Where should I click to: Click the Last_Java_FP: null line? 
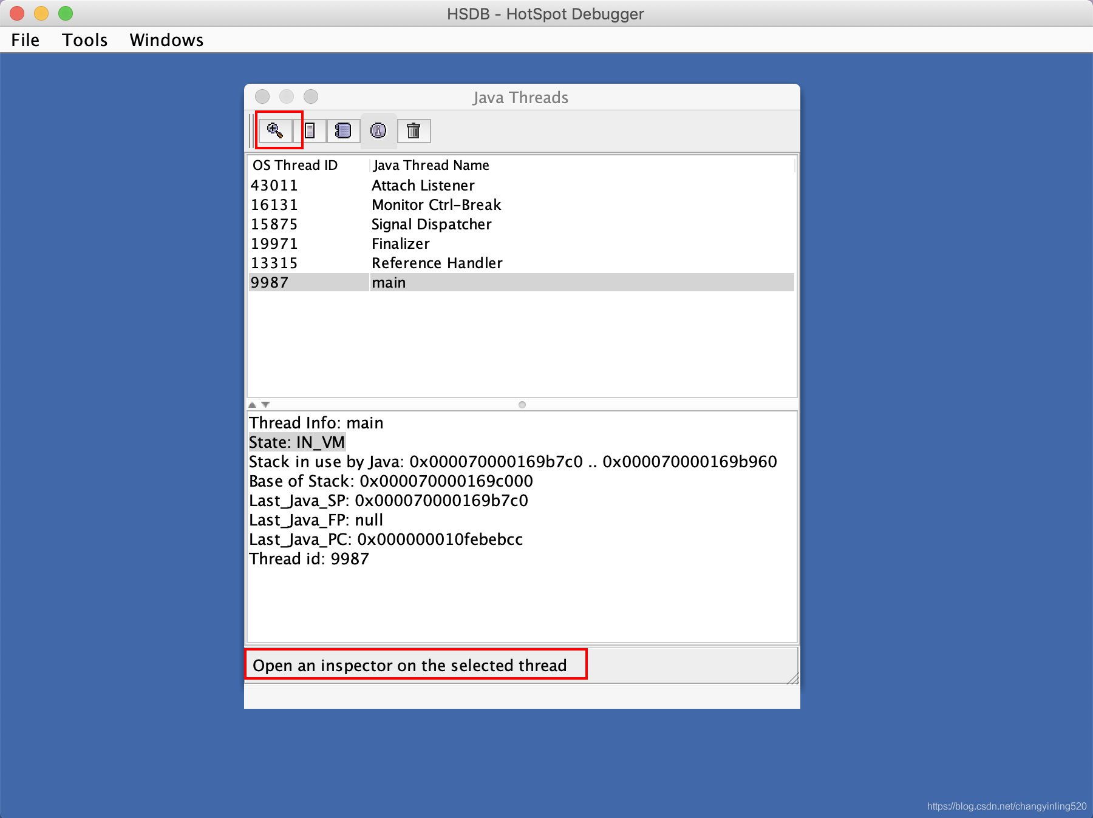(316, 520)
